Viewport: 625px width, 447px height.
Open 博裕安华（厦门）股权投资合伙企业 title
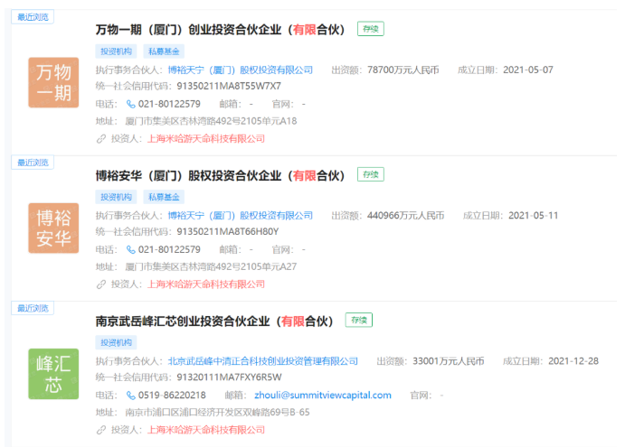tap(221, 175)
